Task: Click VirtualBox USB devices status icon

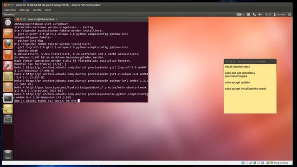Action: (x=251, y=163)
